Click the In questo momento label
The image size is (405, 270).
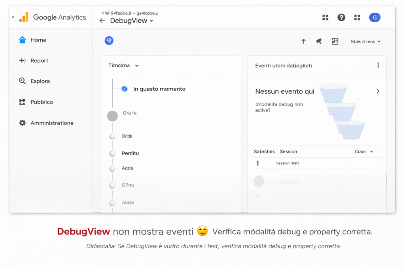pos(159,89)
